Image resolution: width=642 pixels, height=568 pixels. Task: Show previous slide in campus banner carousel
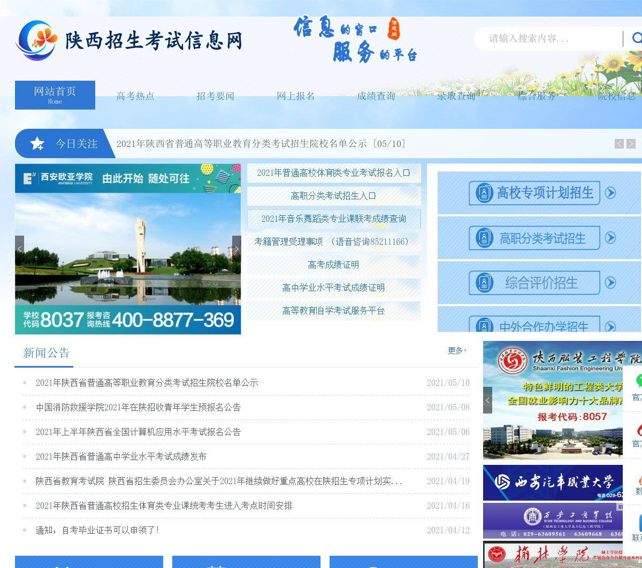[20, 249]
